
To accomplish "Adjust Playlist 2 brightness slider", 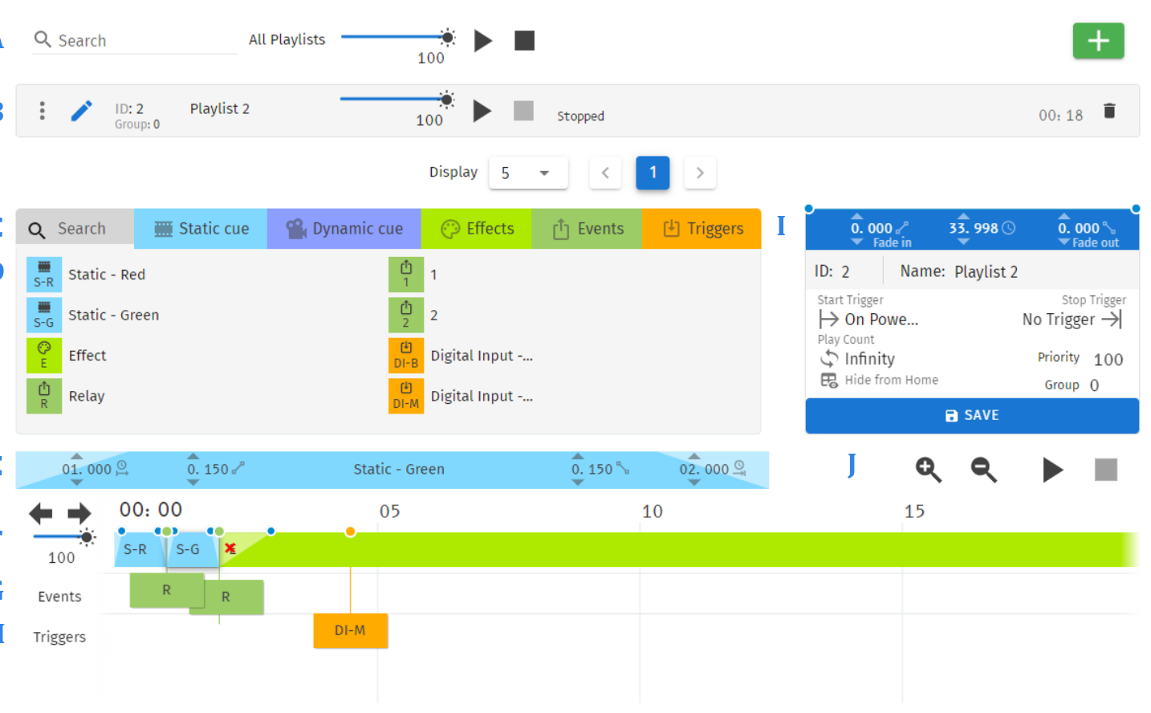I will [x=397, y=100].
